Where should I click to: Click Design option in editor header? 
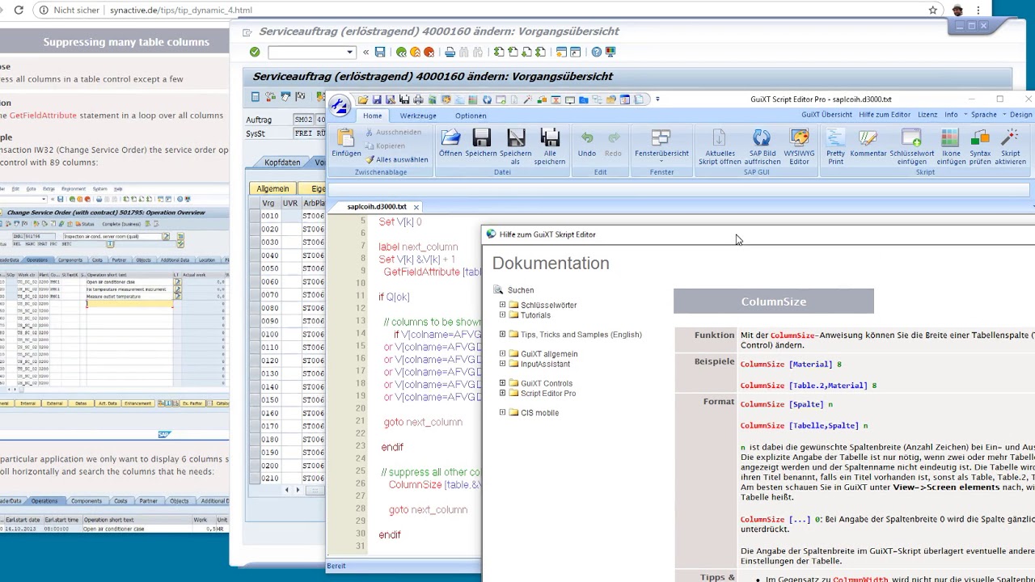[x=1020, y=115]
